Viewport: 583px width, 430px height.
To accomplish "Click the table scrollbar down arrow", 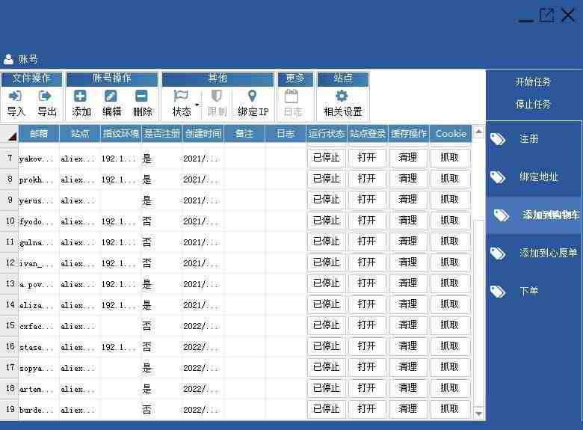I will 479,414.
